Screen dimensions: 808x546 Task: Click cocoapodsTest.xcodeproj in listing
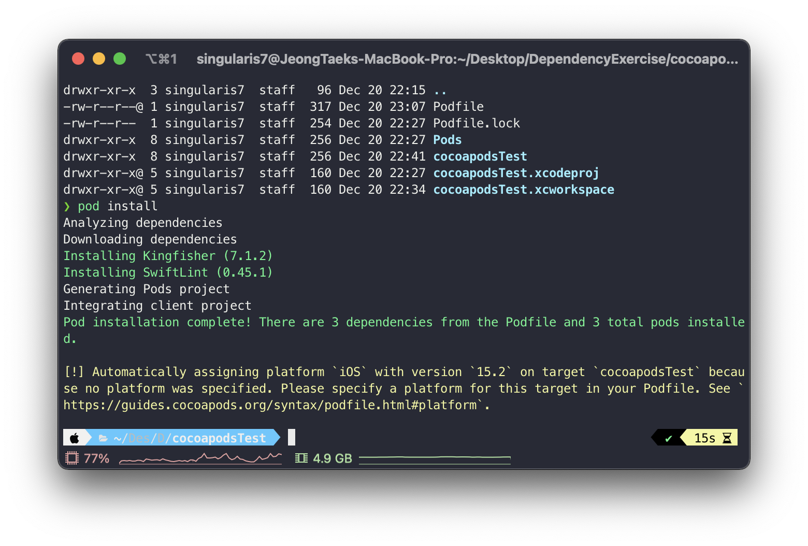[x=516, y=173]
